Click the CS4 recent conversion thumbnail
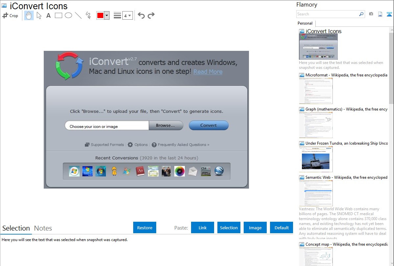The image size is (394, 266). [x=206, y=171]
